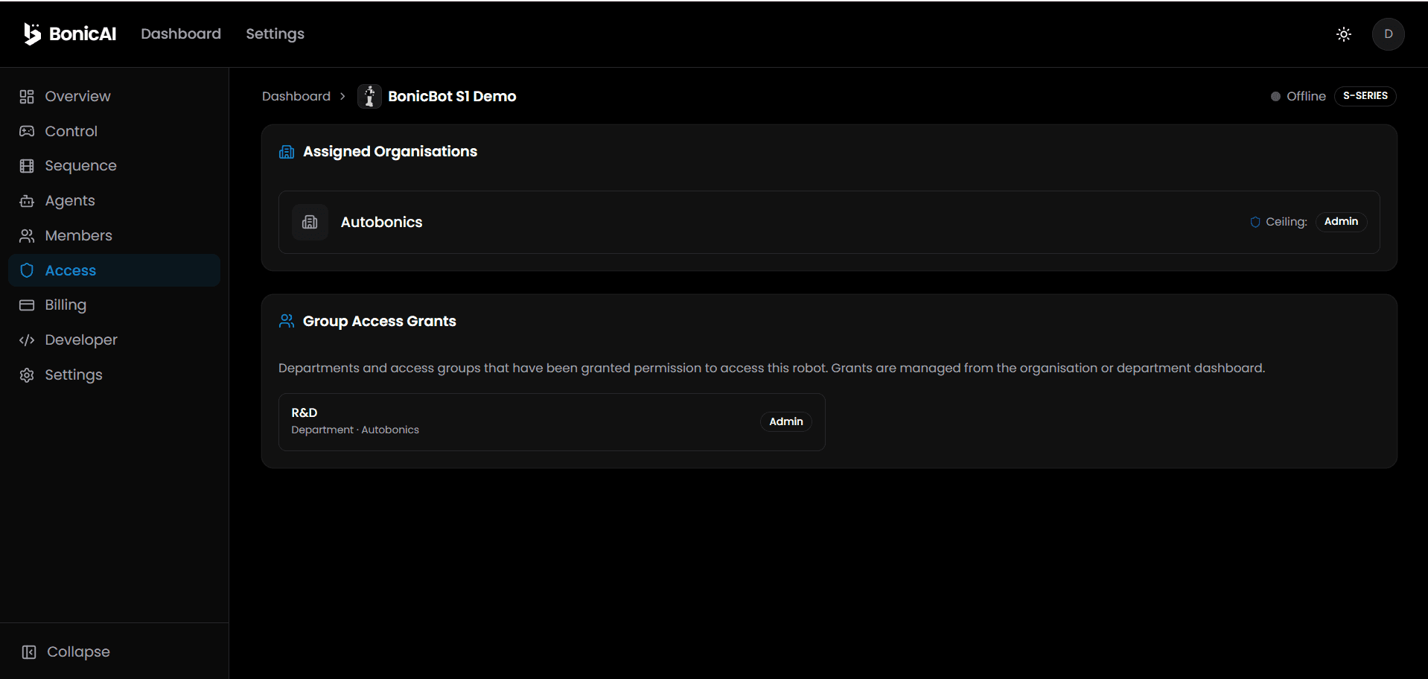Click the R&D department Admin badge
The image size is (1428, 679).
(x=785, y=421)
